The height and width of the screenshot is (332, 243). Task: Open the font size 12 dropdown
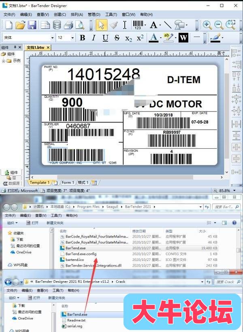click(72, 38)
